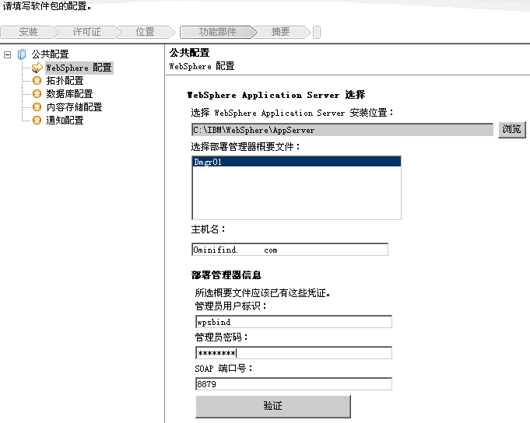Screen dimensions: 530x423
Task: Click the SOAP 端口号 field showing 8879
Action: click(x=293, y=384)
